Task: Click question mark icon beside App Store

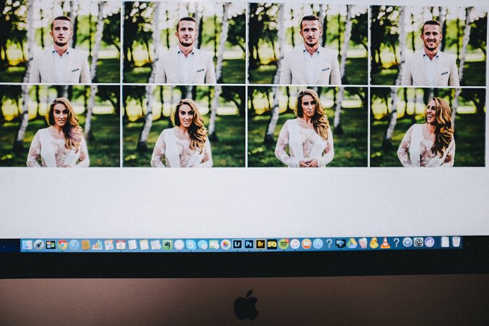Action: (x=329, y=243)
